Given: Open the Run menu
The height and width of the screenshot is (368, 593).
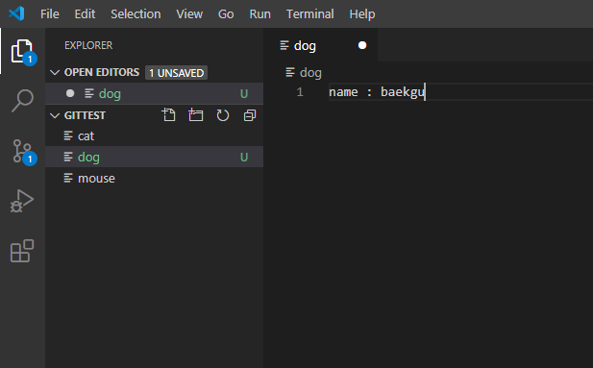Looking at the screenshot, I should (x=259, y=14).
